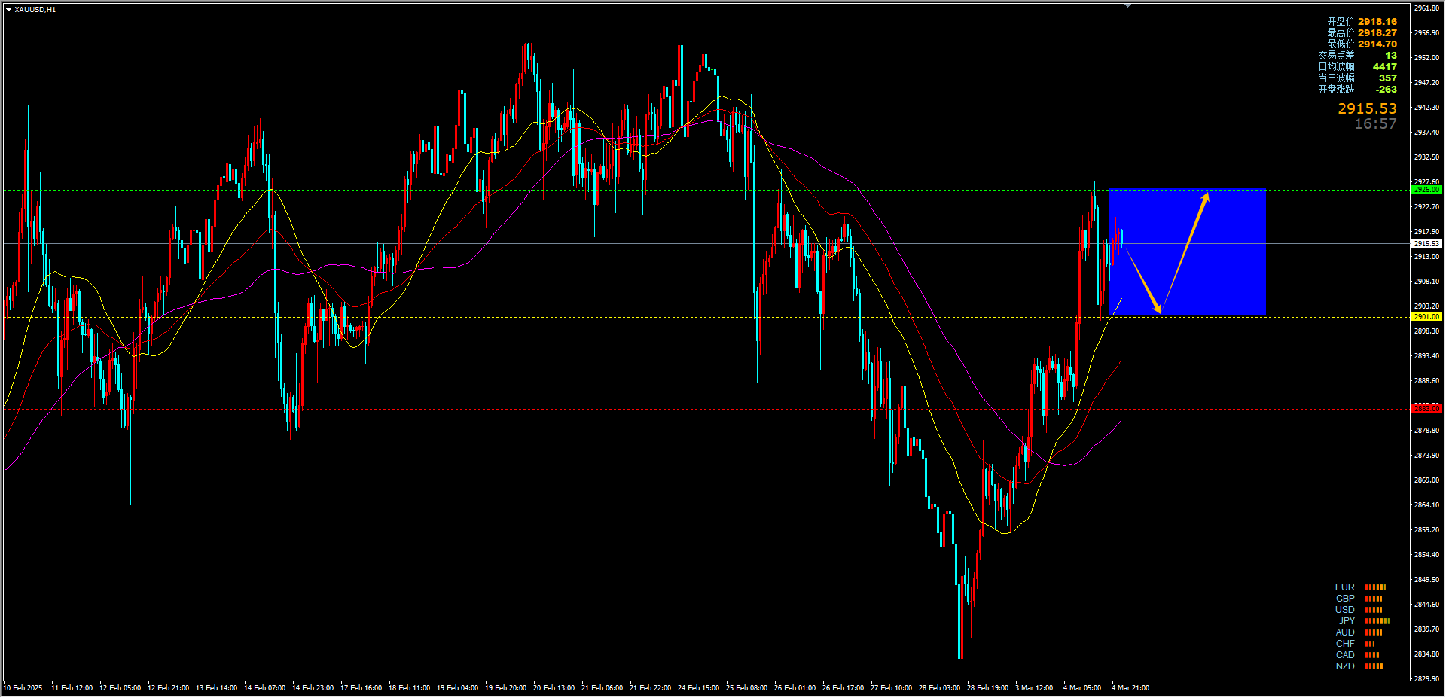Click the 4 Mar 05:00 time label
The width and height of the screenshot is (1446, 698).
point(1083,688)
